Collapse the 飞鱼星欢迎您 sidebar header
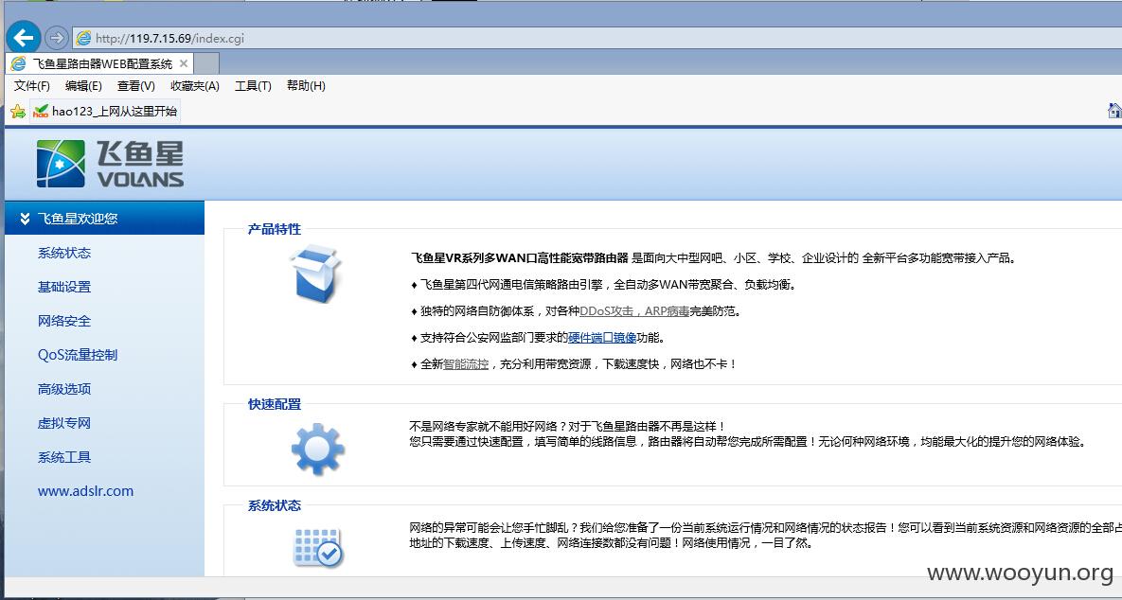This screenshot has height=600, width=1122. (104, 219)
